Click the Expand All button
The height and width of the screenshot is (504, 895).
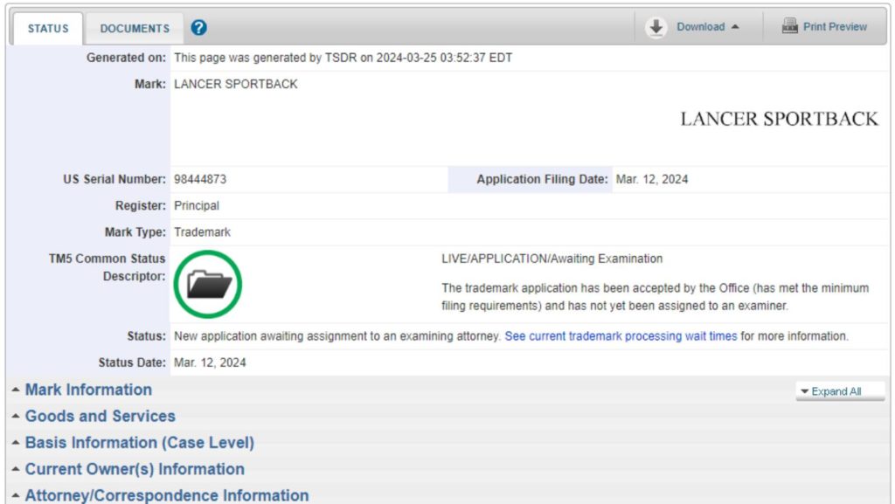pos(840,391)
